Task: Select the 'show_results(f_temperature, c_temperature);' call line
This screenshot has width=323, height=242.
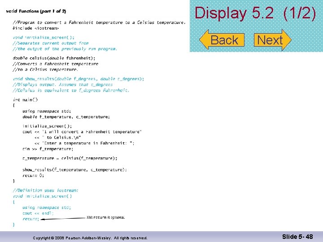Action: 74,170
